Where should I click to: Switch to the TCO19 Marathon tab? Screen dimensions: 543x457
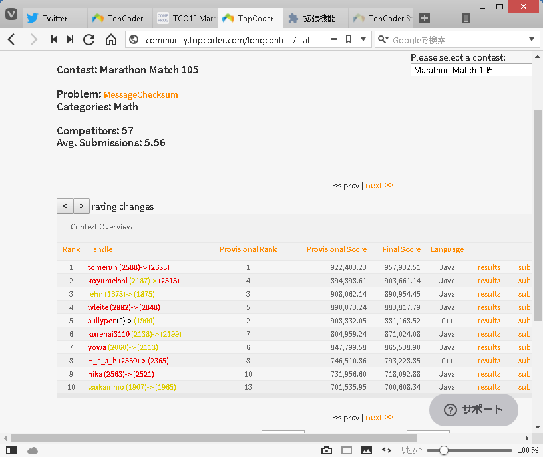pos(185,19)
